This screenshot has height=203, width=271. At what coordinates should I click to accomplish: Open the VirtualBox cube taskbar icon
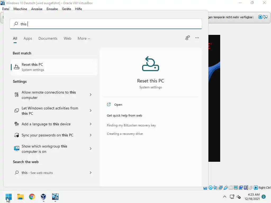43,197
